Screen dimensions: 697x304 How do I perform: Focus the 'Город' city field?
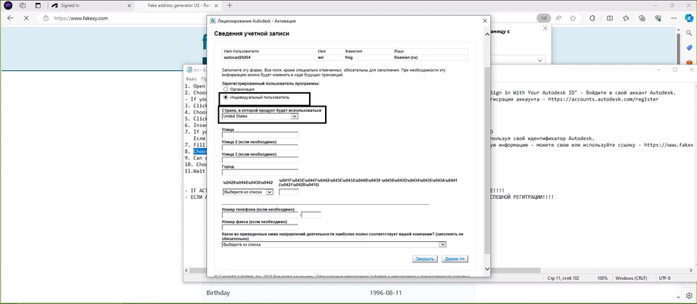pyautogui.click(x=260, y=172)
